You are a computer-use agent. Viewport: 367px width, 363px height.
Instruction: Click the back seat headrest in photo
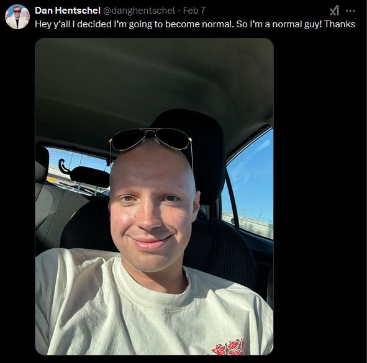tap(90, 177)
